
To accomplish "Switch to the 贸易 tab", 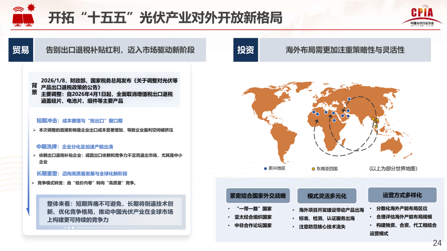I will pyautogui.click(x=20, y=50).
